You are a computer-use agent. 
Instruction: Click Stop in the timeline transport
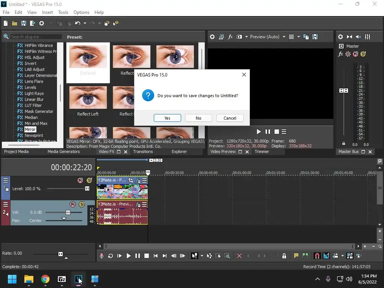147,256
